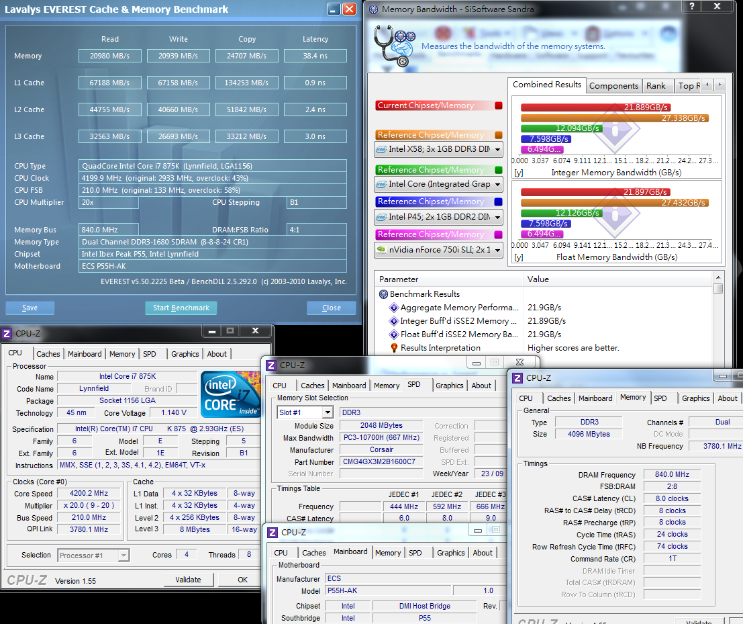
Task: Click Start Benchmark in EVEREST
Action: pyautogui.click(x=181, y=308)
